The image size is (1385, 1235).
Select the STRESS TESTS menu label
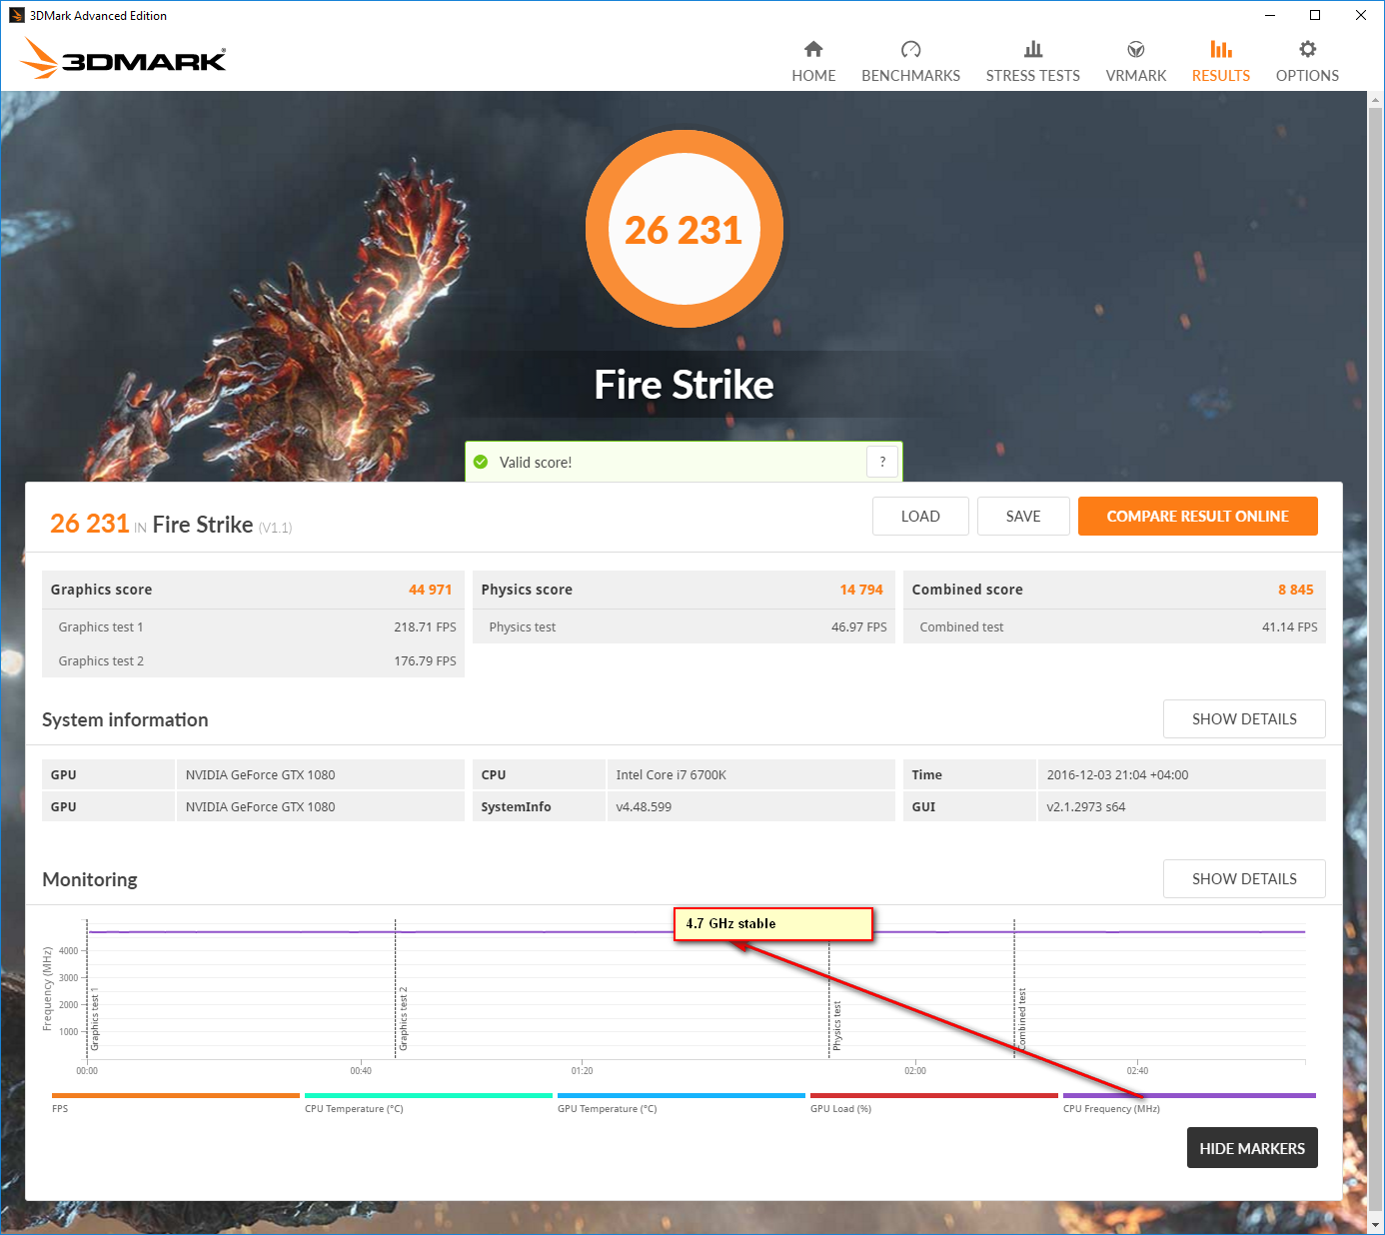[x=1033, y=76]
